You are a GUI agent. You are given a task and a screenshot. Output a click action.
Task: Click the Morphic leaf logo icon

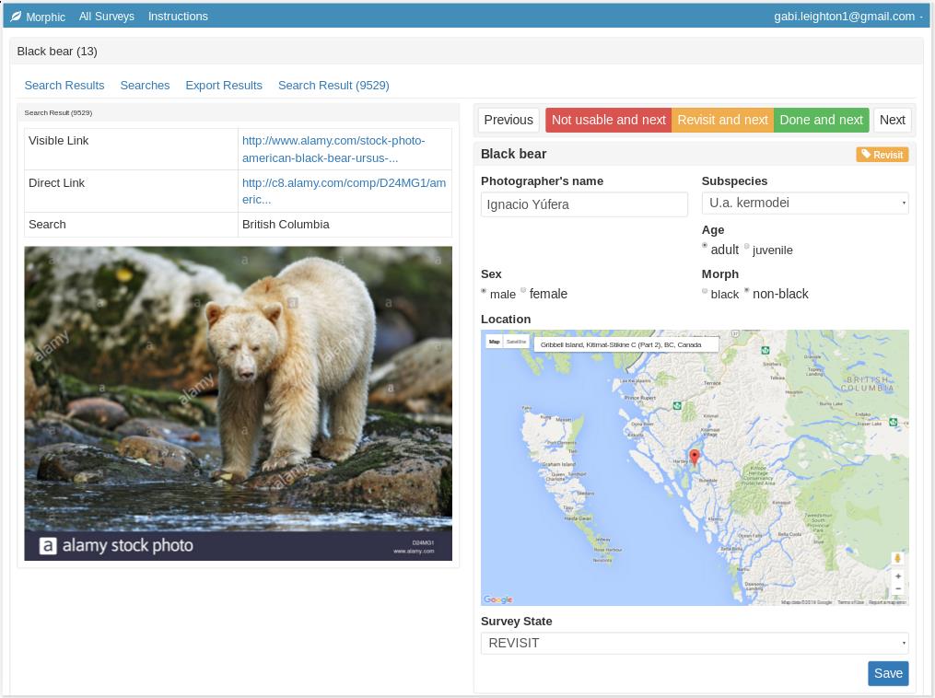click(16, 17)
